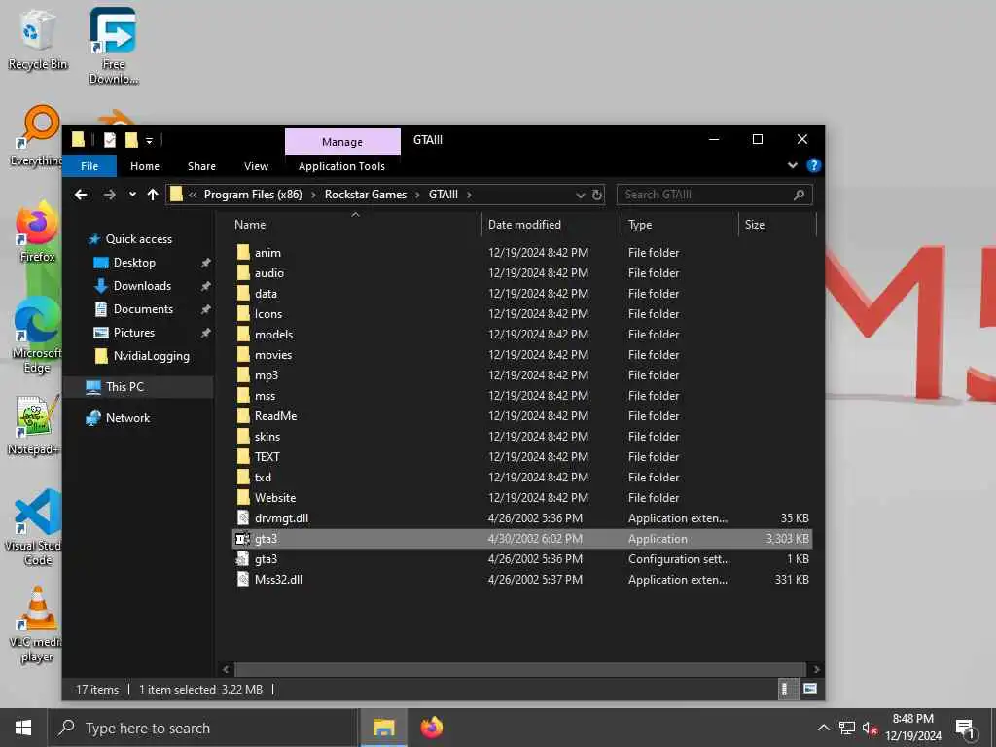Refresh the GTAIII folder view
The height and width of the screenshot is (747, 996).
coord(597,195)
